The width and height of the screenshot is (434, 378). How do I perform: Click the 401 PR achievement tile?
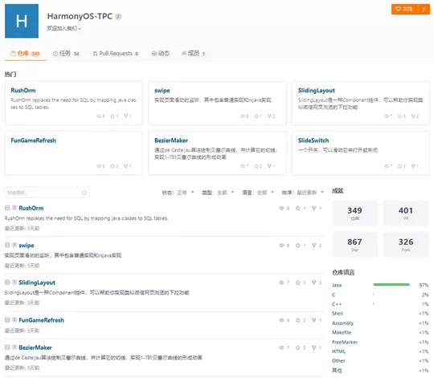[406, 213]
